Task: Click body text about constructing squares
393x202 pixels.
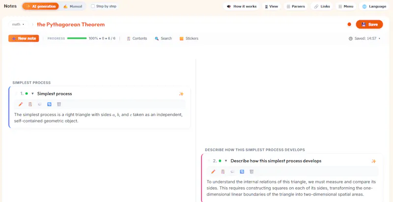Action: 291,188
